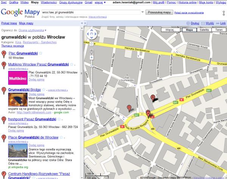Click the 'Pomoc' link
This screenshot has width=227, height=179.
pyautogui.click(x=171, y=2)
